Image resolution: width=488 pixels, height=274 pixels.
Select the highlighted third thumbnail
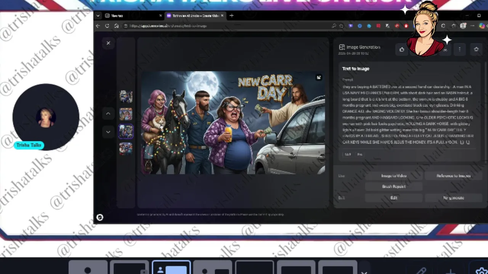126,131
